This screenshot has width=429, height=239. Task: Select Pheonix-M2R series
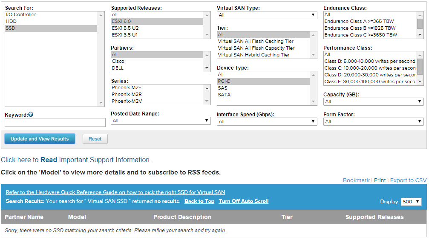click(157, 95)
